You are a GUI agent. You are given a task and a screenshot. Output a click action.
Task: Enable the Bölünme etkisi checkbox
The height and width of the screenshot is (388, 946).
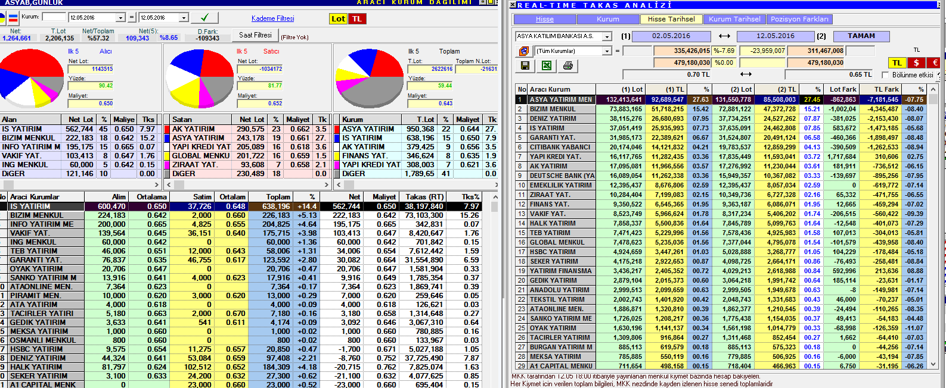(885, 75)
